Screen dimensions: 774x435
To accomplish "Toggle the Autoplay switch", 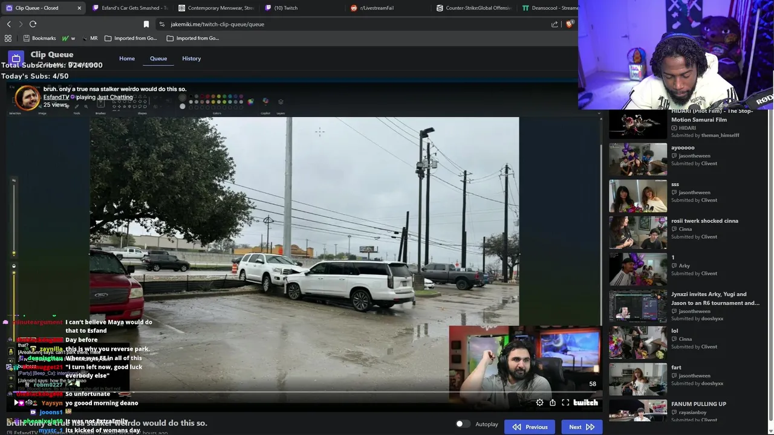I will [x=463, y=424].
